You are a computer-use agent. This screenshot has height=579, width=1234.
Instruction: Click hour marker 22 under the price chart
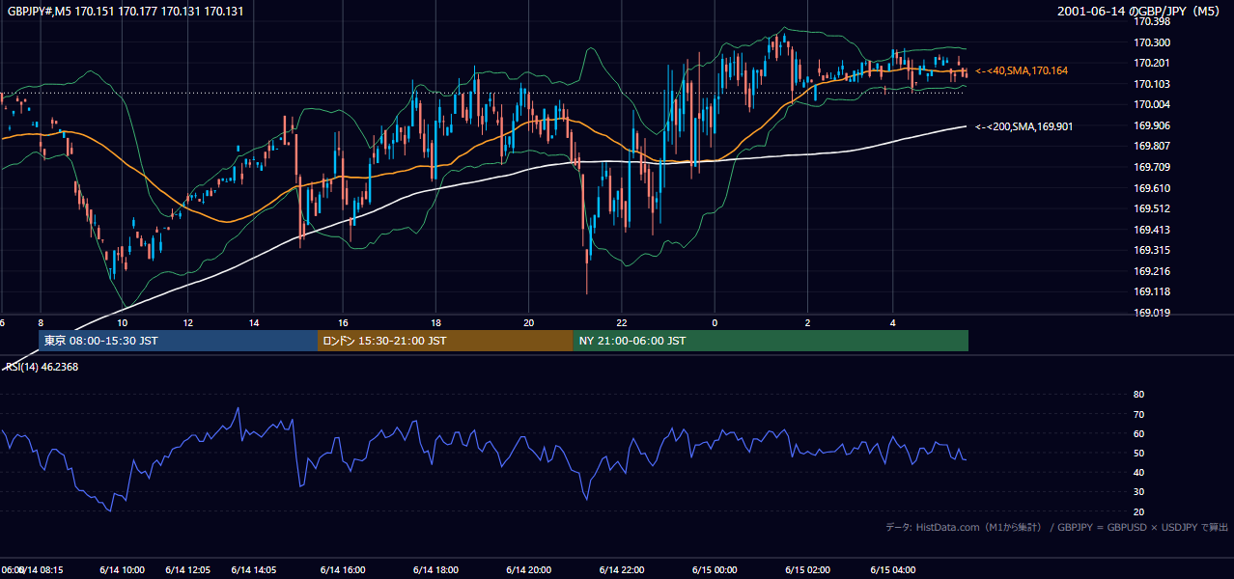tap(622, 322)
